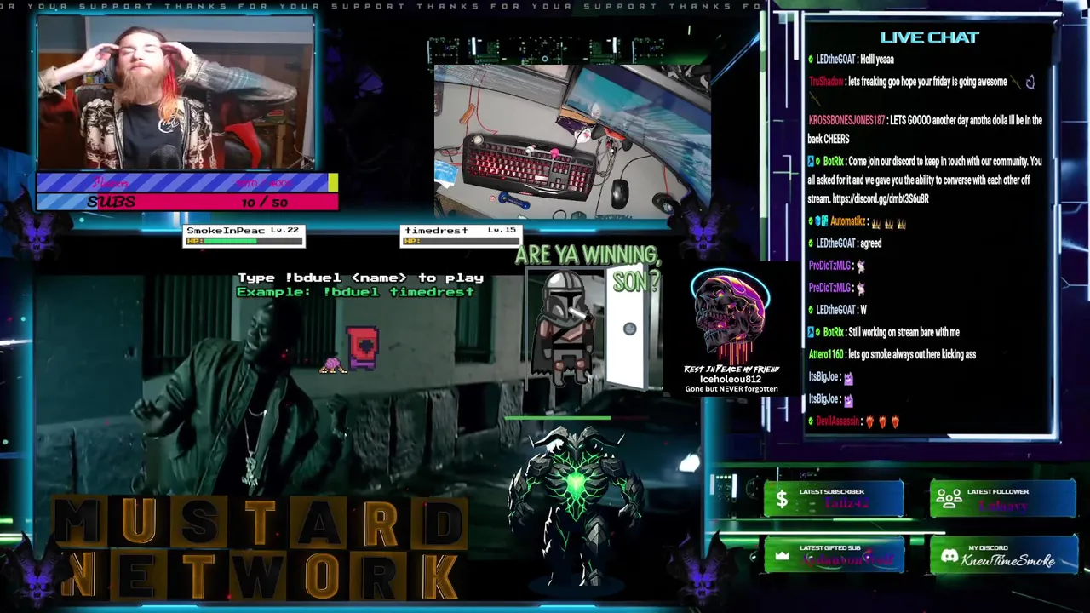Click the neon skull memorial image
Image resolution: width=1090 pixels, height=613 pixels.
pos(730,315)
